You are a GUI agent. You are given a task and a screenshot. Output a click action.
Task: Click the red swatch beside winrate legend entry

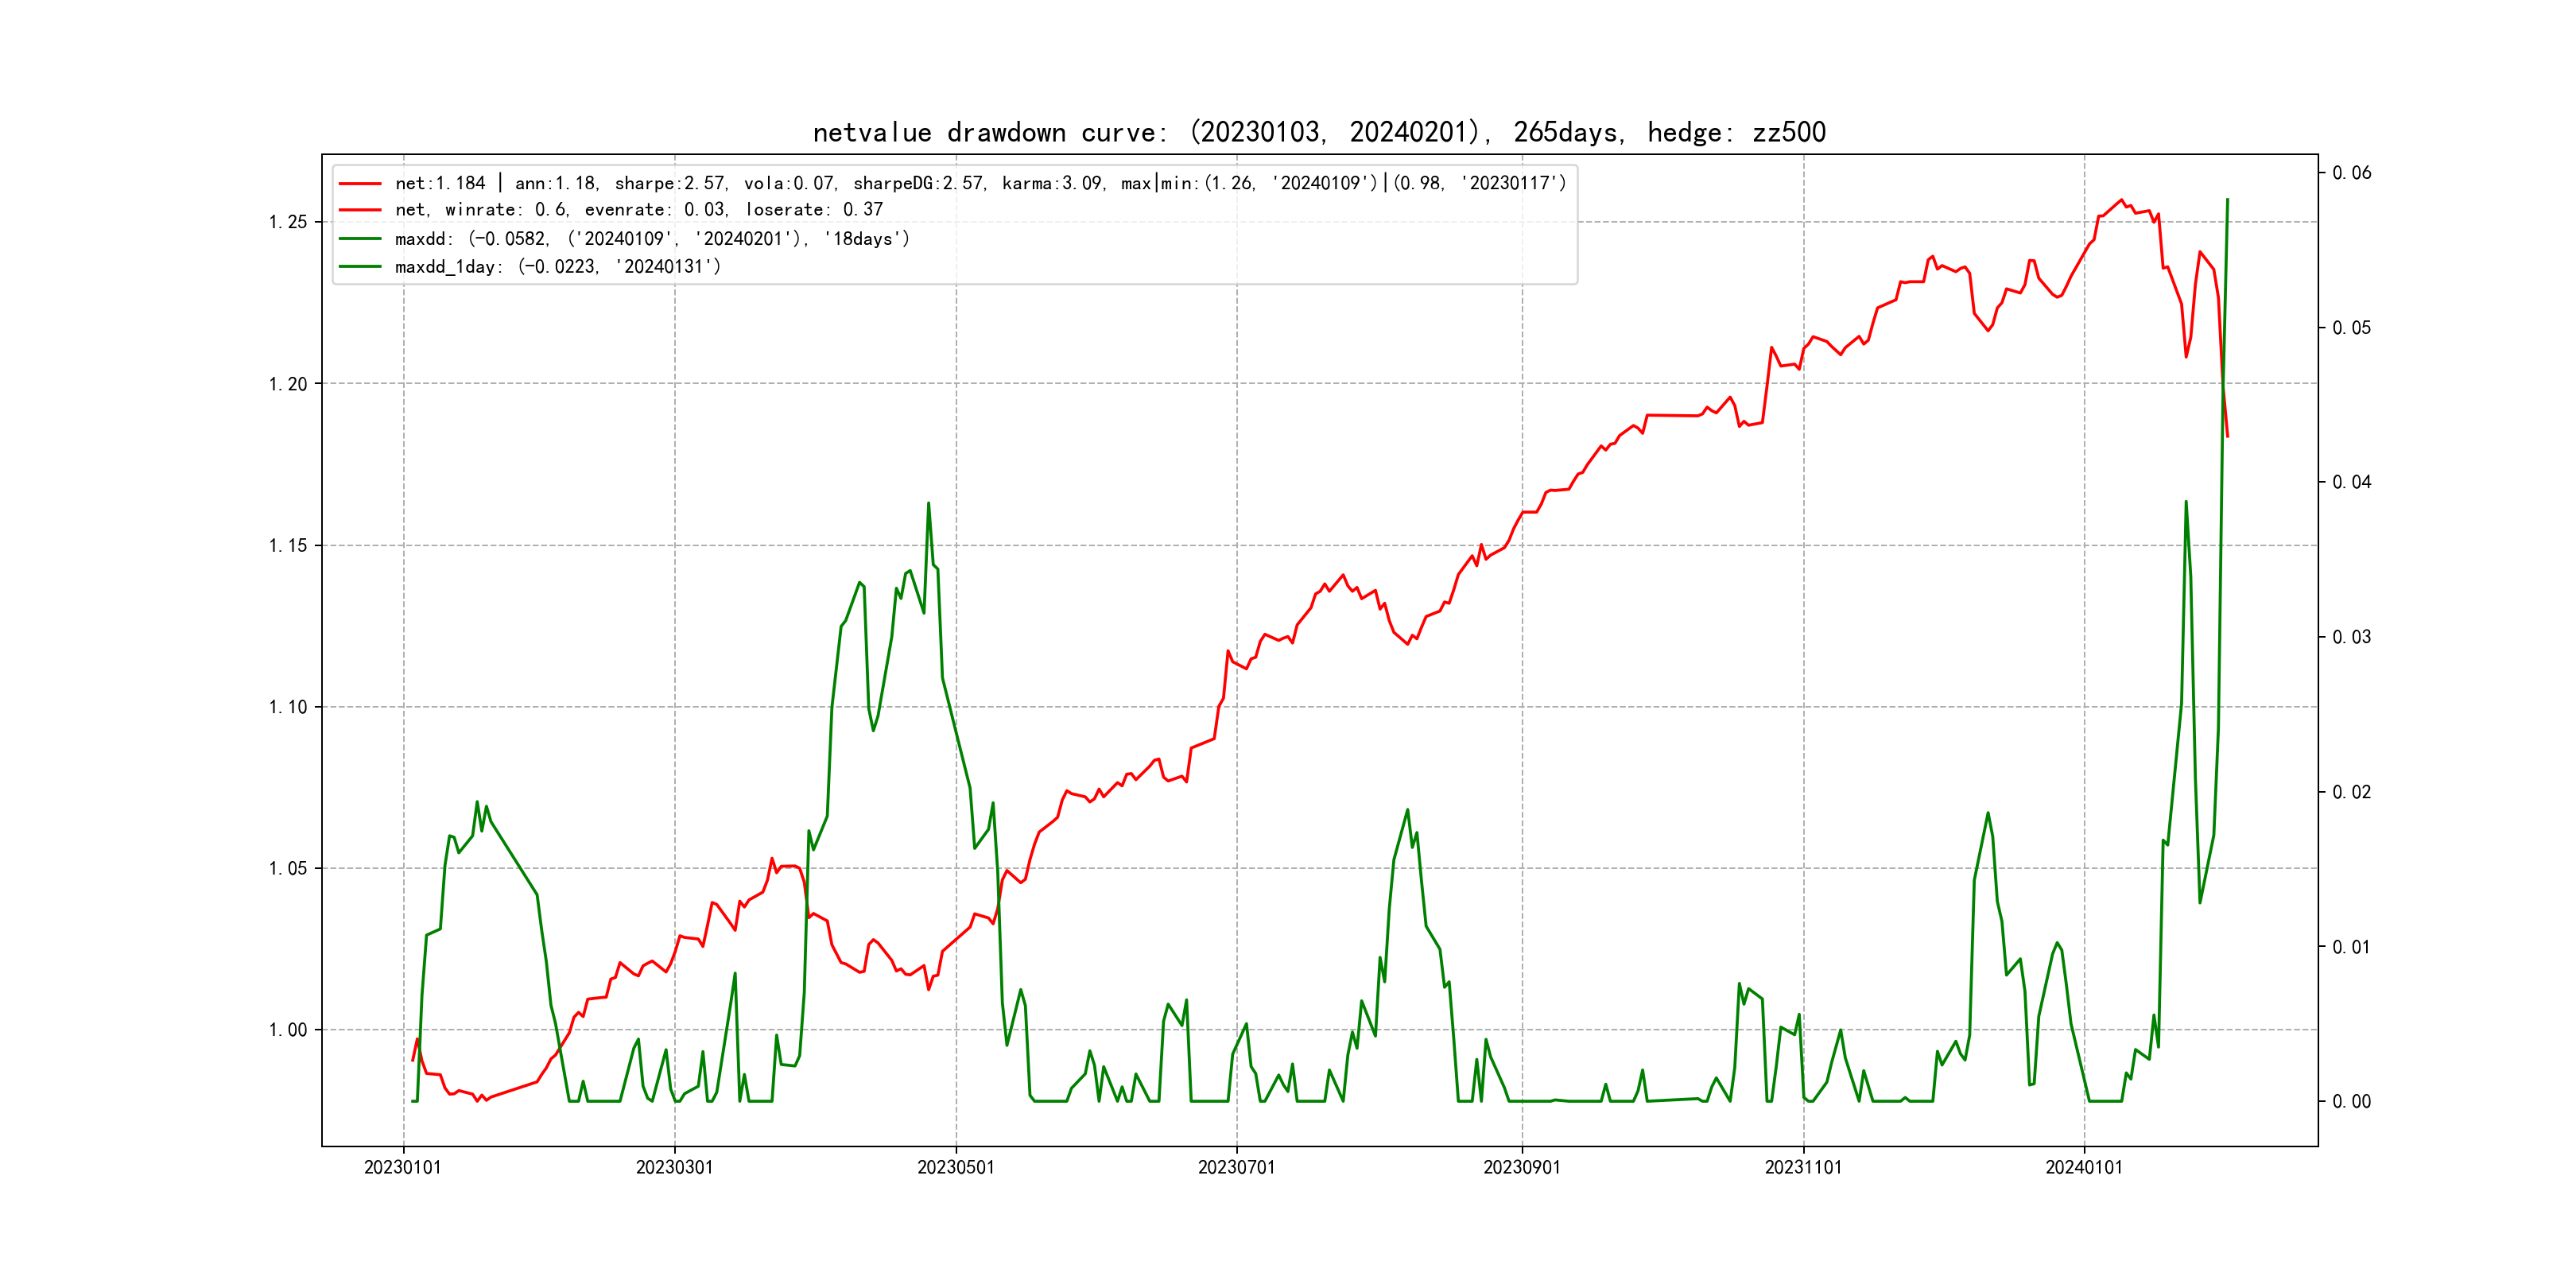point(360,210)
